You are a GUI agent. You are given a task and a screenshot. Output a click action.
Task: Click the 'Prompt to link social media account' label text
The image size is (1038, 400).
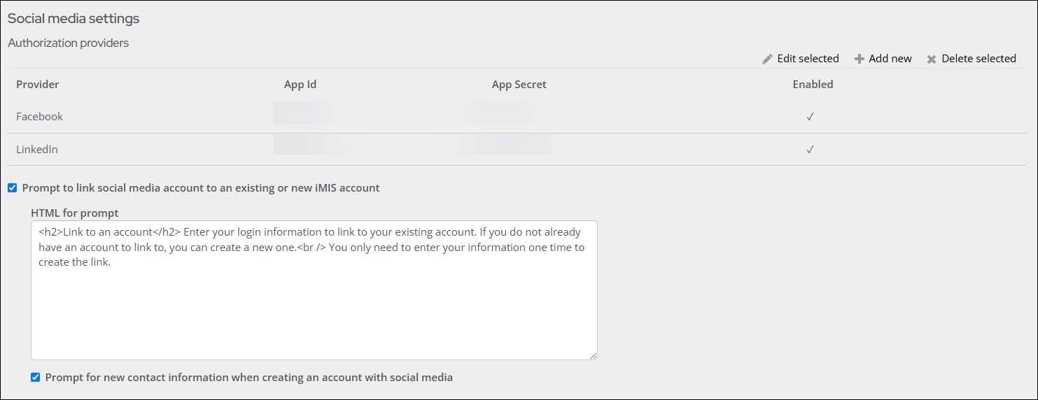point(201,188)
